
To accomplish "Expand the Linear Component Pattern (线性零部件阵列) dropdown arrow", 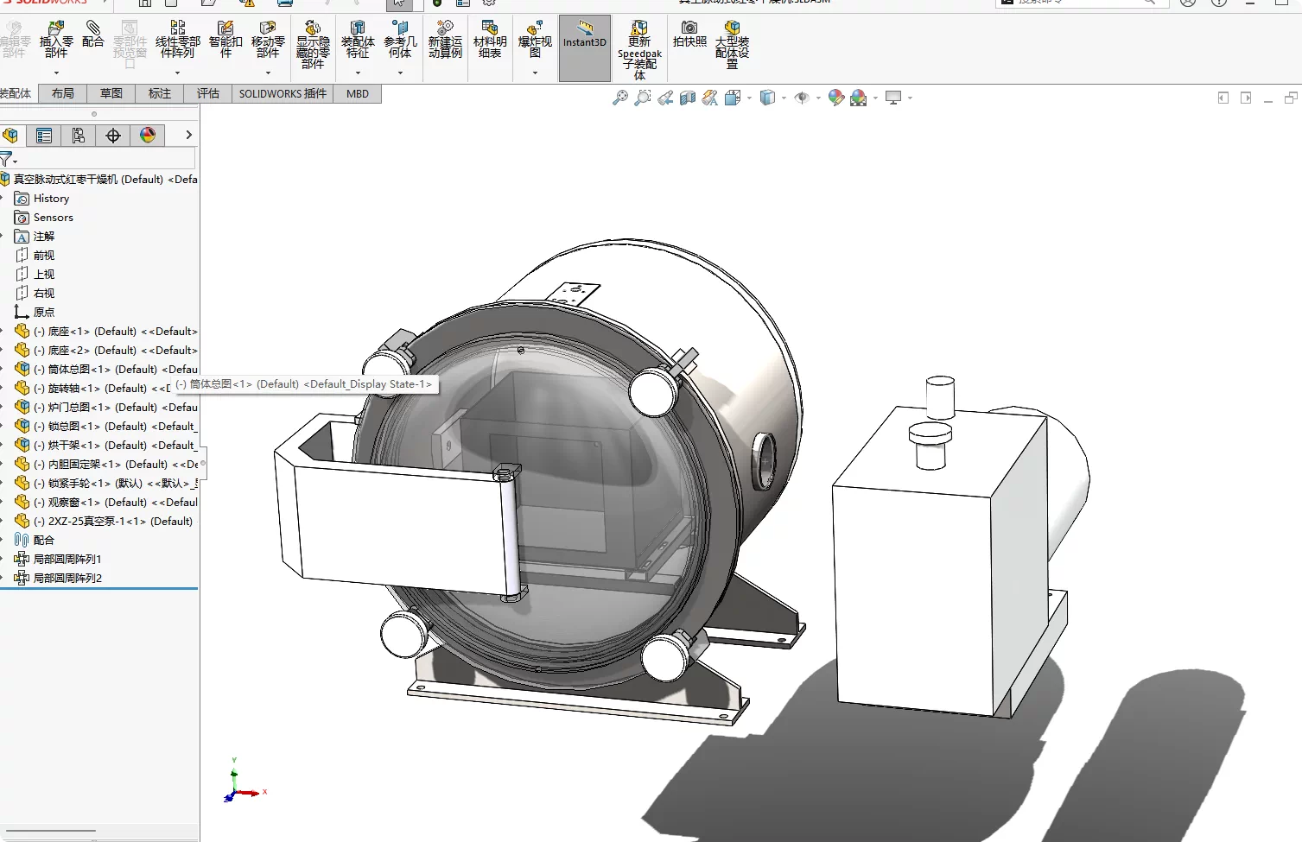I will click(177, 73).
